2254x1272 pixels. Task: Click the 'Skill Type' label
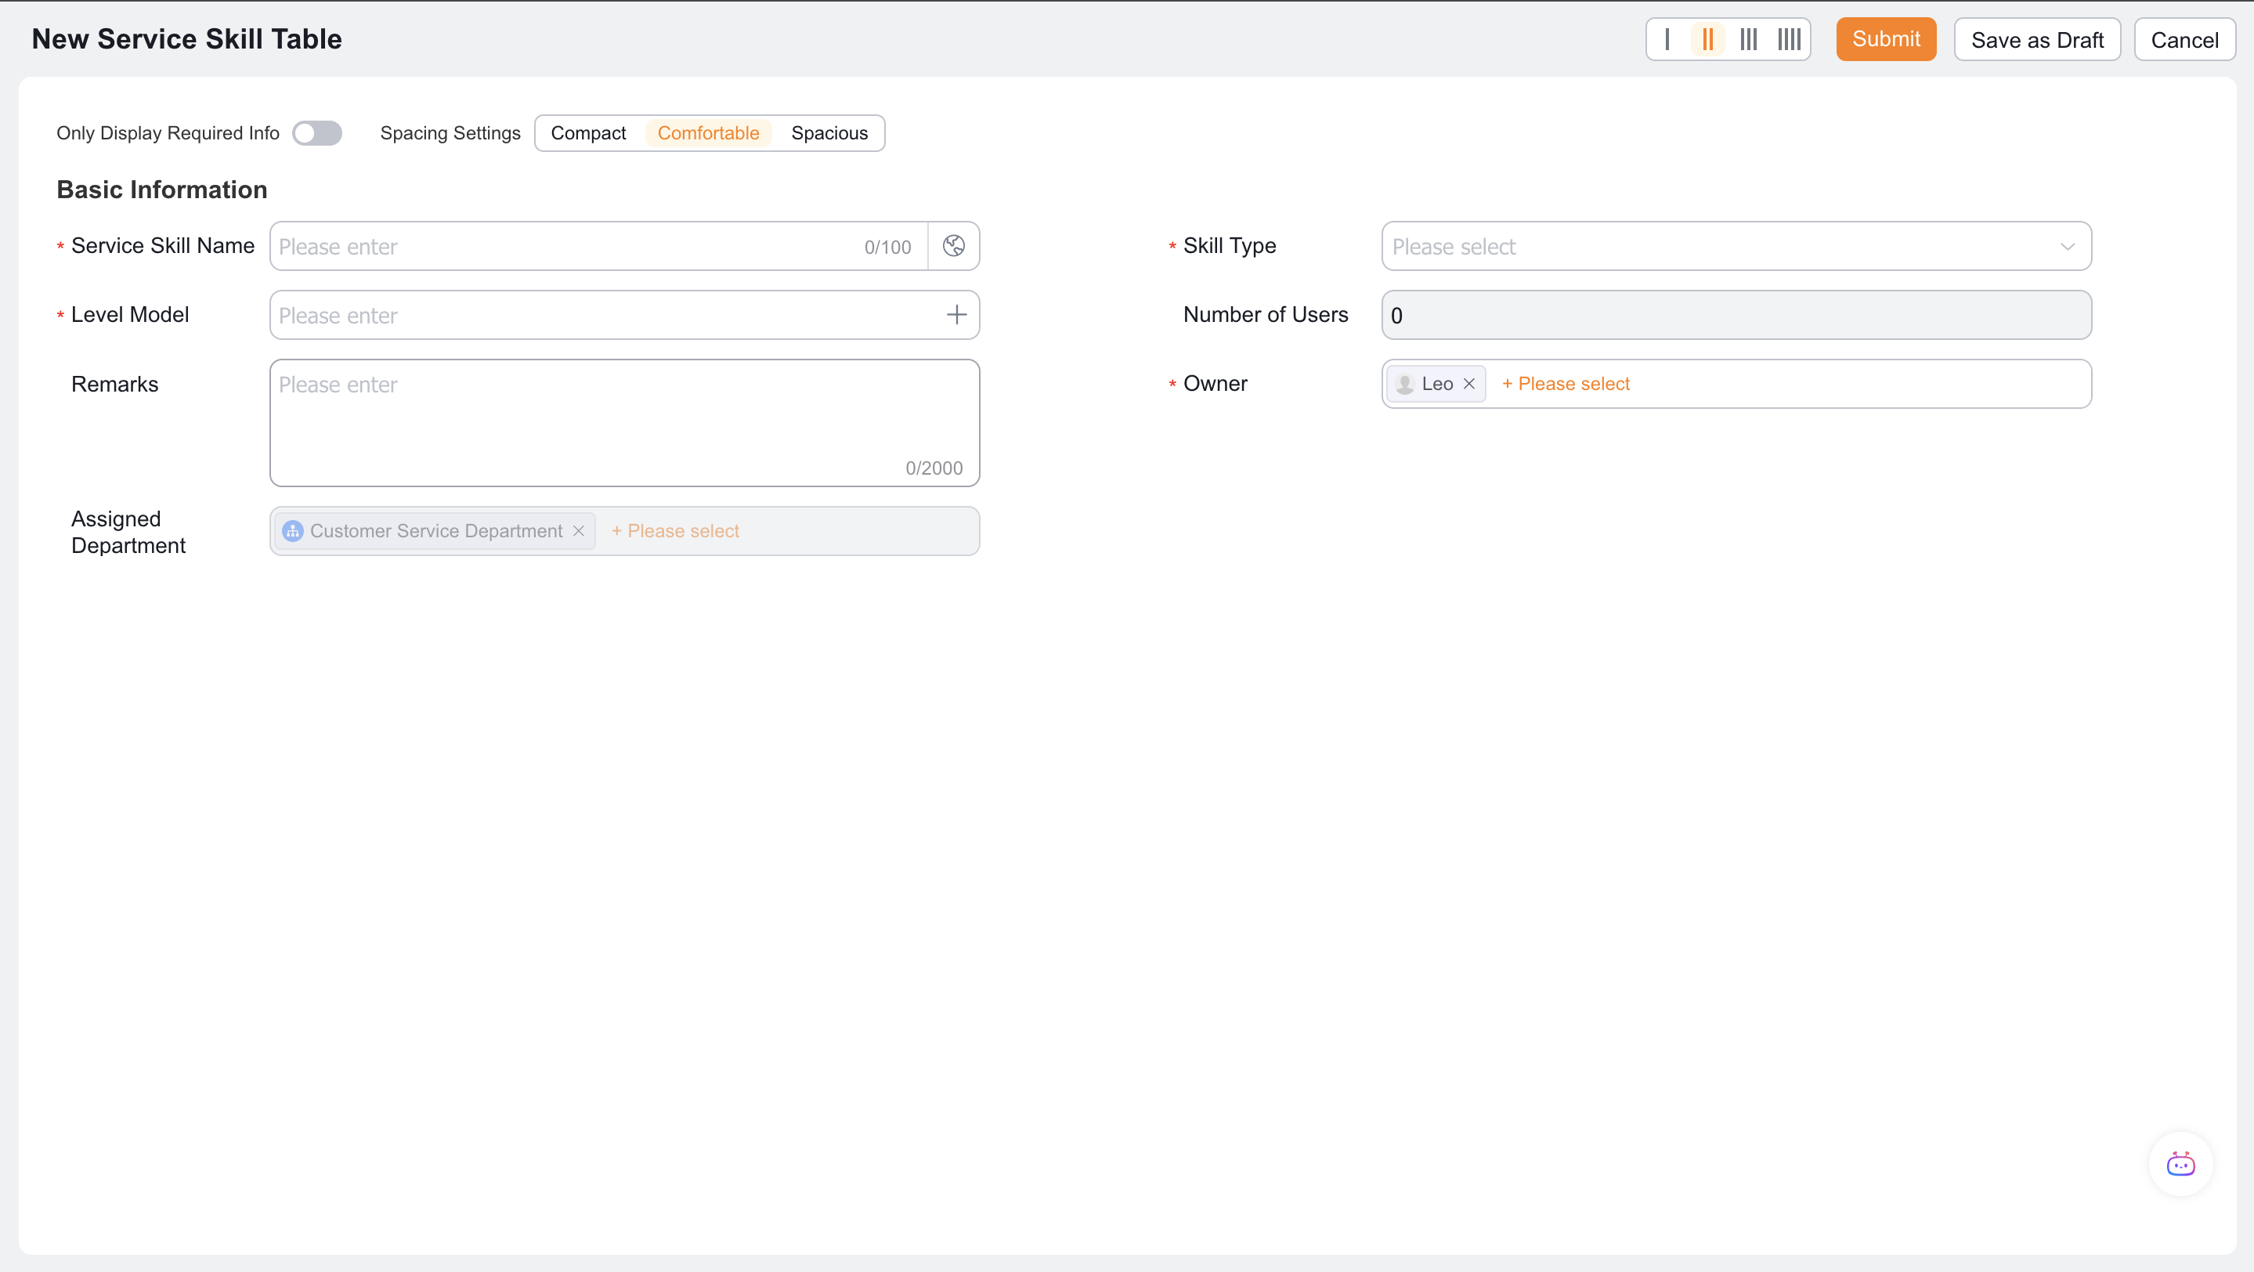1230,246
